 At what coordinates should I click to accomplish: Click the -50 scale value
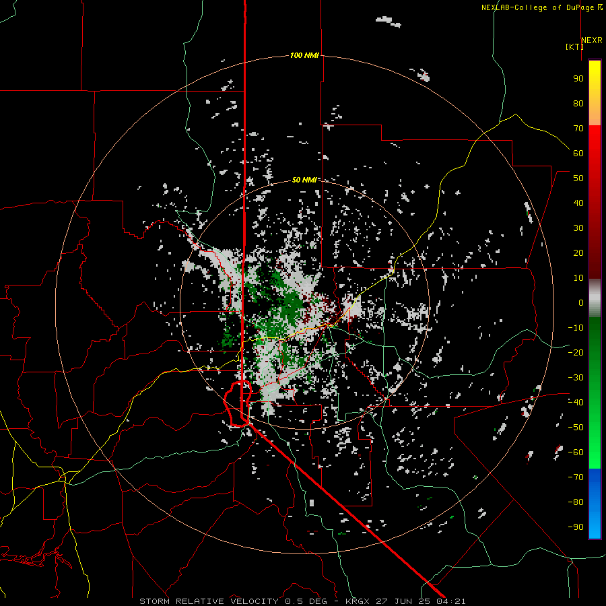click(x=576, y=428)
